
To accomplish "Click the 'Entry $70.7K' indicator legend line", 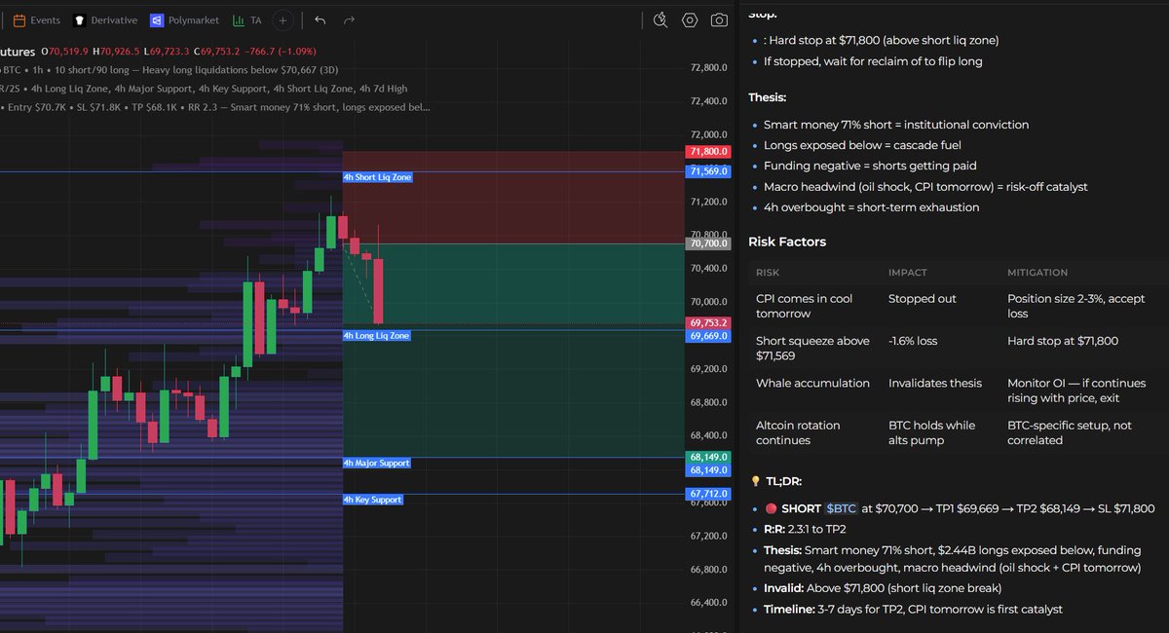I will pyautogui.click(x=214, y=106).
